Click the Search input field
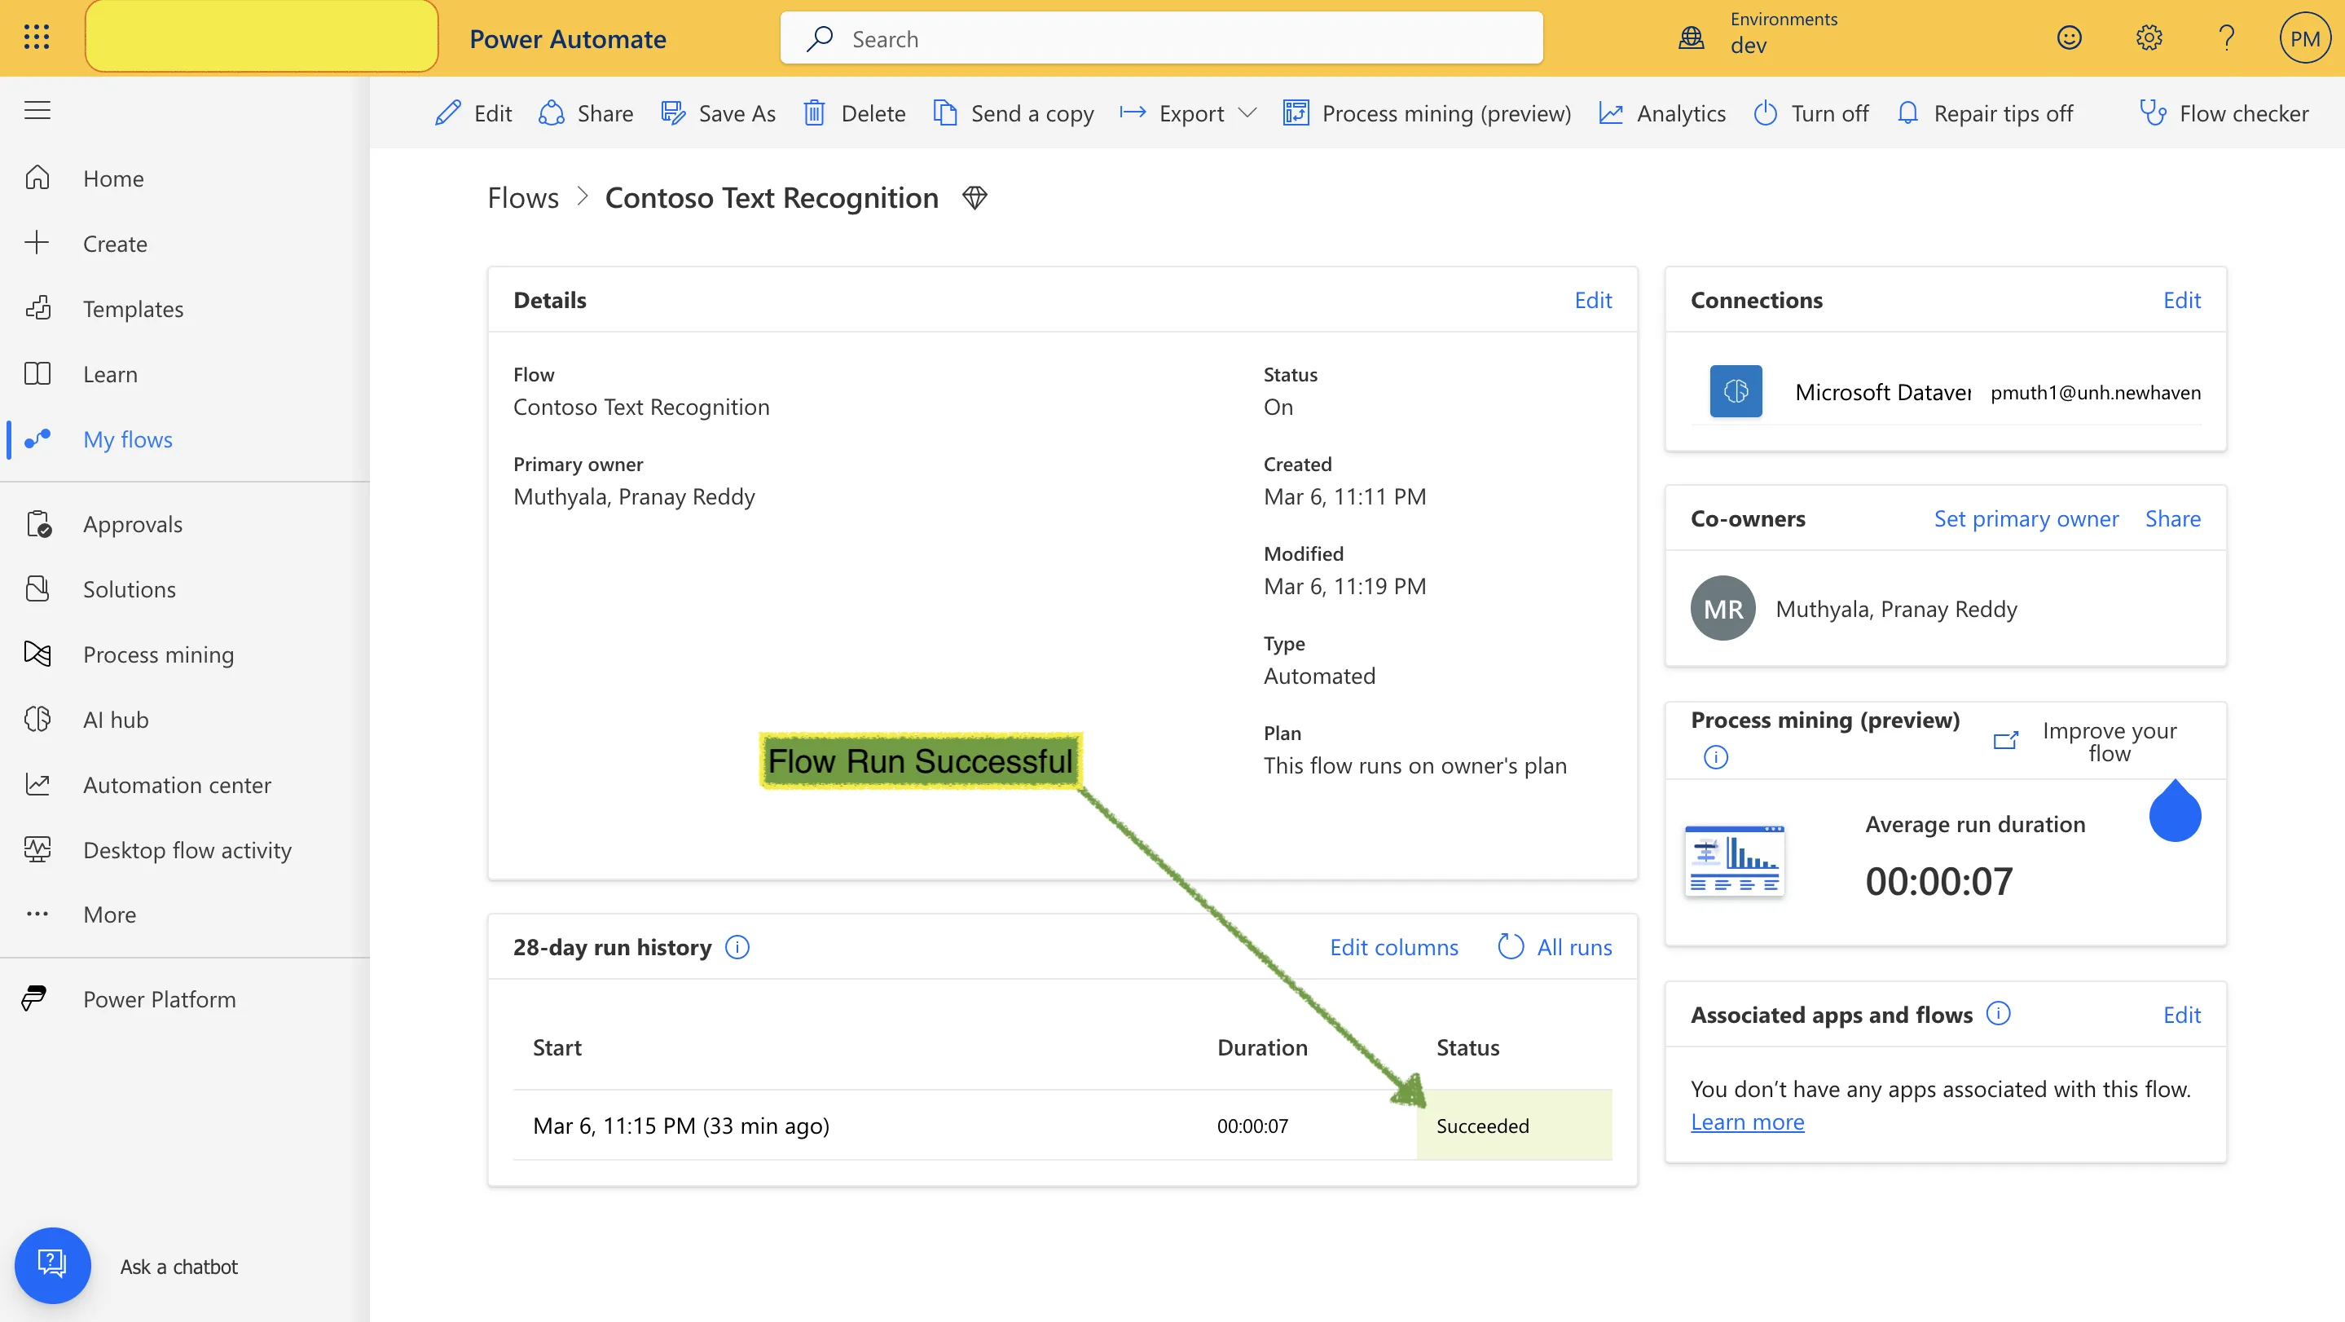This screenshot has height=1322, width=2345. point(1159,37)
